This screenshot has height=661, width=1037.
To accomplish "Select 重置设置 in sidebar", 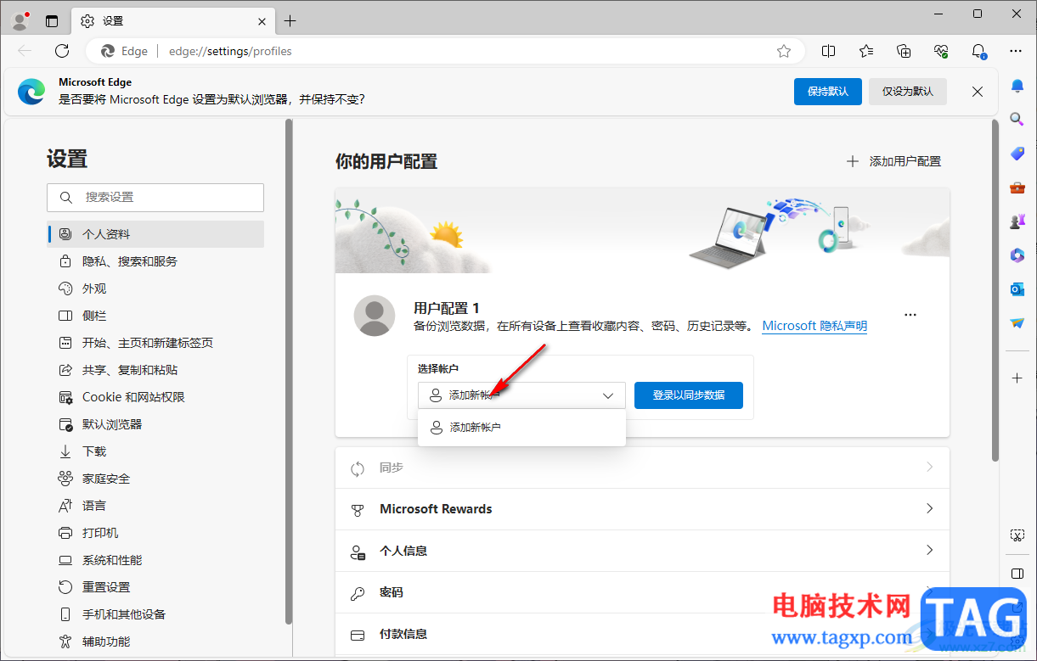I will pos(155,587).
